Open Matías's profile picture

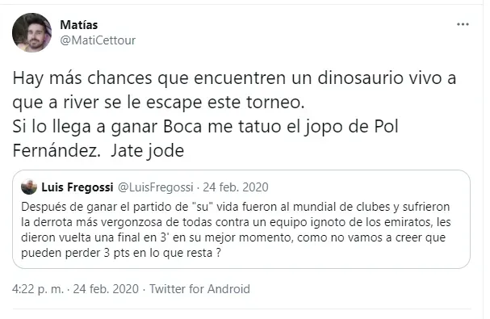(x=31, y=32)
